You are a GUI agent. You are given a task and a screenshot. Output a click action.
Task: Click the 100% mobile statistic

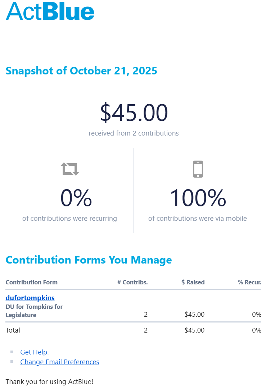click(198, 198)
